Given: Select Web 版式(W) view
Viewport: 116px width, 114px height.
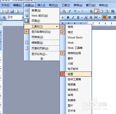Looking at the screenshot, I should pyautogui.click(x=42, y=15).
